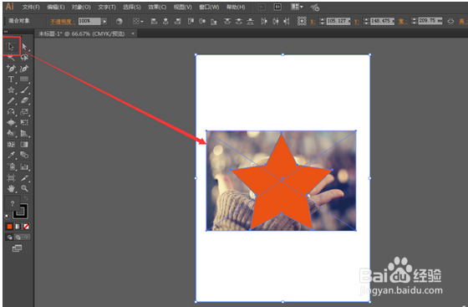Viewport: 468px width, 307px height.
Task: Open the 对象(O) menu
Action: click(x=81, y=7)
